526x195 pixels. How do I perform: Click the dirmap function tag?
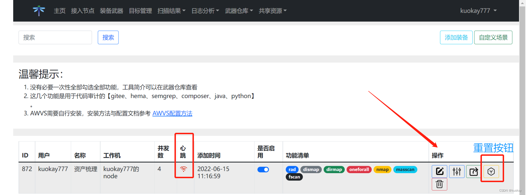tap(334, 170)
